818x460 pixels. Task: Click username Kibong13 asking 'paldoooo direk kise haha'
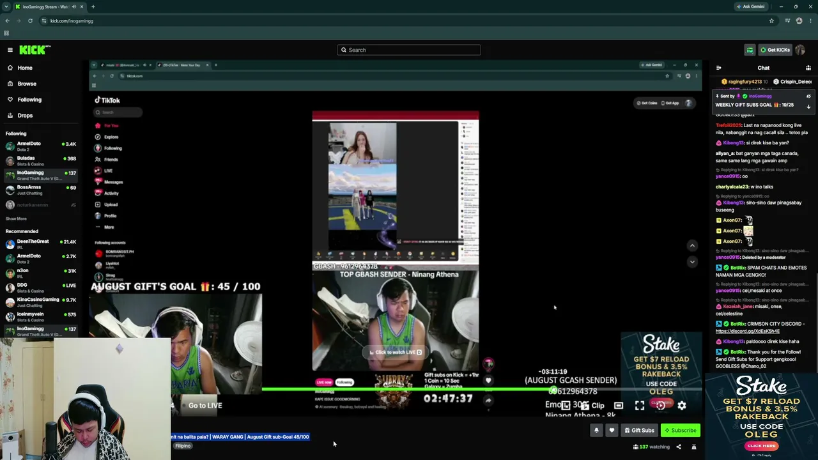(733, 342)
